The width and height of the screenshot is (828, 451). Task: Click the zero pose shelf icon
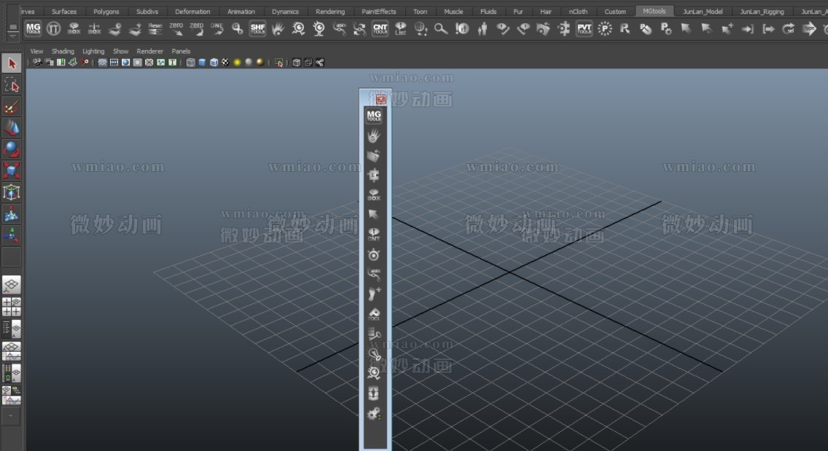tap(175, 28)
